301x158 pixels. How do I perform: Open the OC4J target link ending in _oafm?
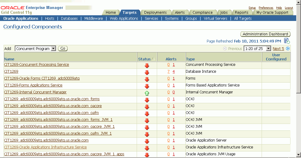51,113
